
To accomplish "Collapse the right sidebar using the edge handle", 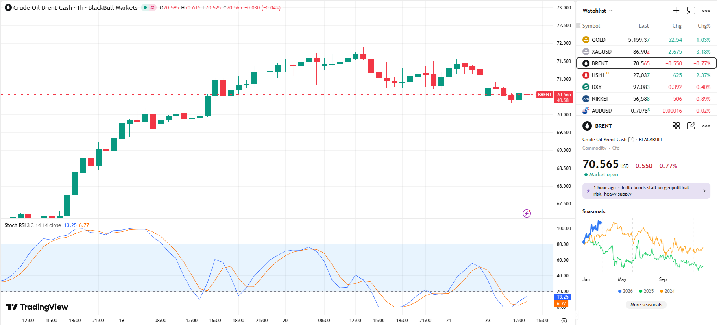I will point(577,315).
